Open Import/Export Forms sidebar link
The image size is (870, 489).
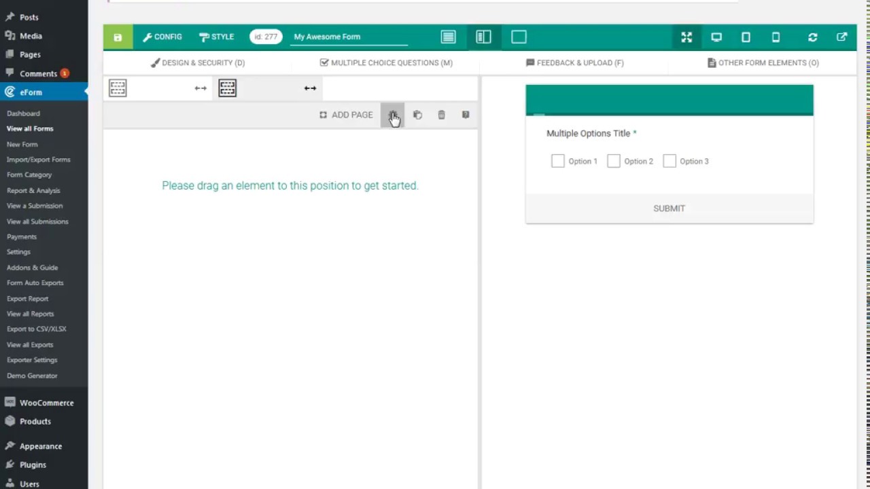coord(39,160)
